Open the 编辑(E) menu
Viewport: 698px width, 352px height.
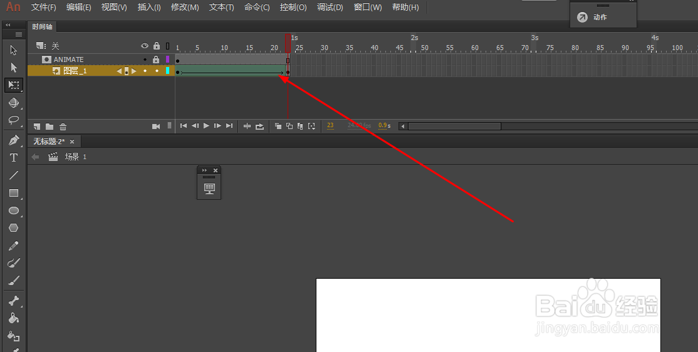(x=79, y=7)
